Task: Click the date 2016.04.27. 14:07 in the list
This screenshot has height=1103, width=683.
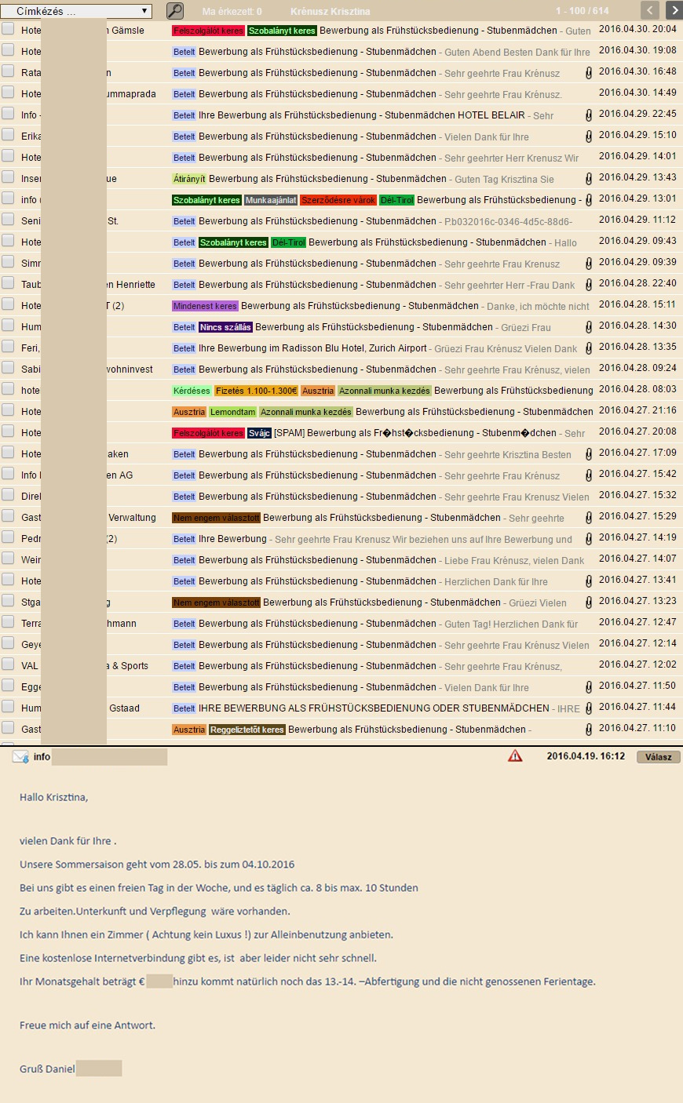Action: (x=637, y=559)
